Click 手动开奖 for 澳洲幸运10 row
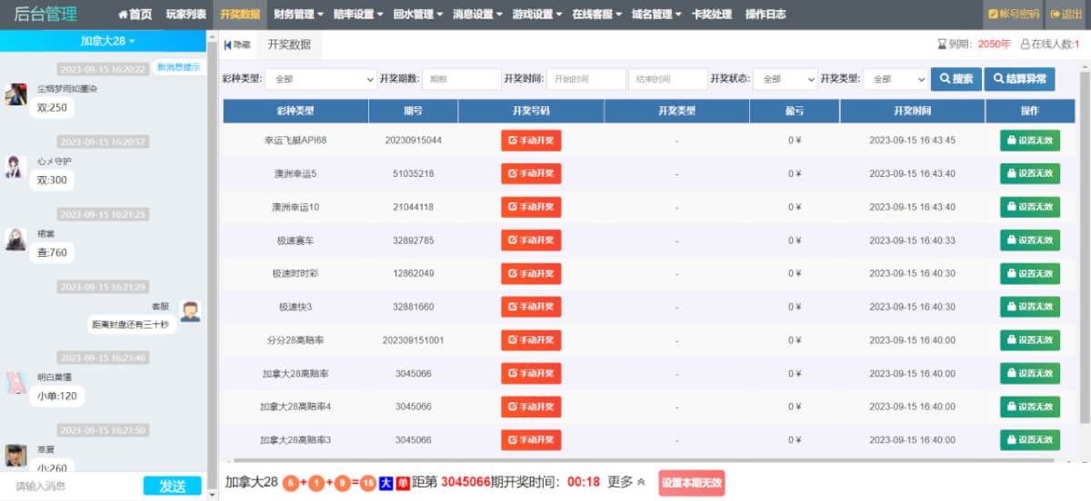 531,207
